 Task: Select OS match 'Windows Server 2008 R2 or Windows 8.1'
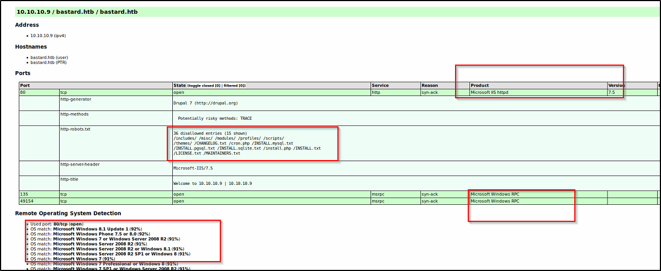[x=107, y=249]
